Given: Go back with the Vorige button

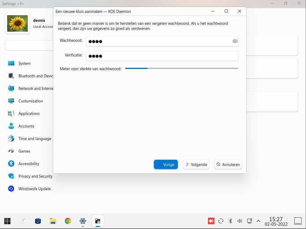Looking at the screenshot, I should click(x=166, y=165).
